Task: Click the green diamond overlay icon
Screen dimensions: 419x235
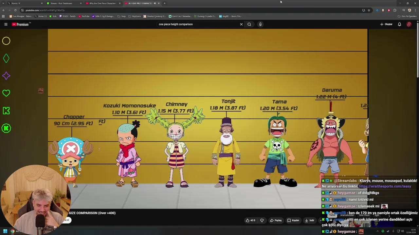Action: (6, 58)
